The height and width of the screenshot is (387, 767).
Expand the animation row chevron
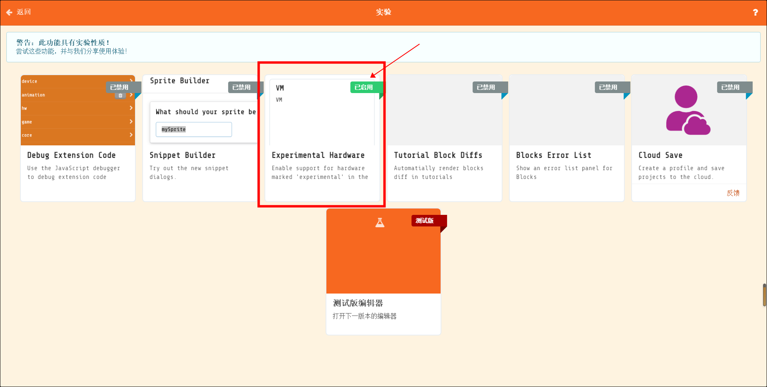[x=131, y=95]
